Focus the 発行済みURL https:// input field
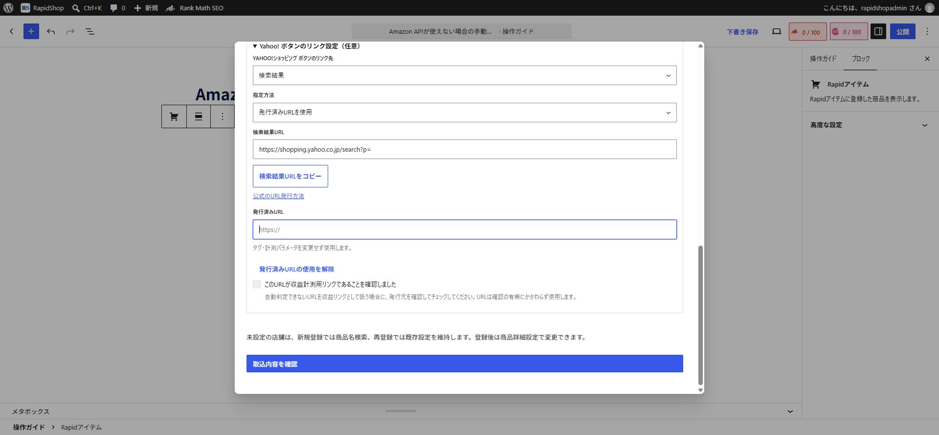 point(465,229)
